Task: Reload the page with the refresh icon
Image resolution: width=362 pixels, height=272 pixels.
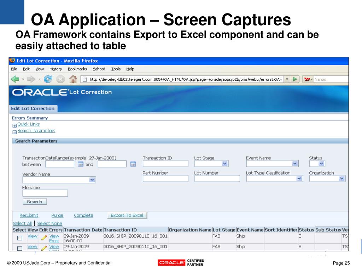Action: [x=48, y=79]
